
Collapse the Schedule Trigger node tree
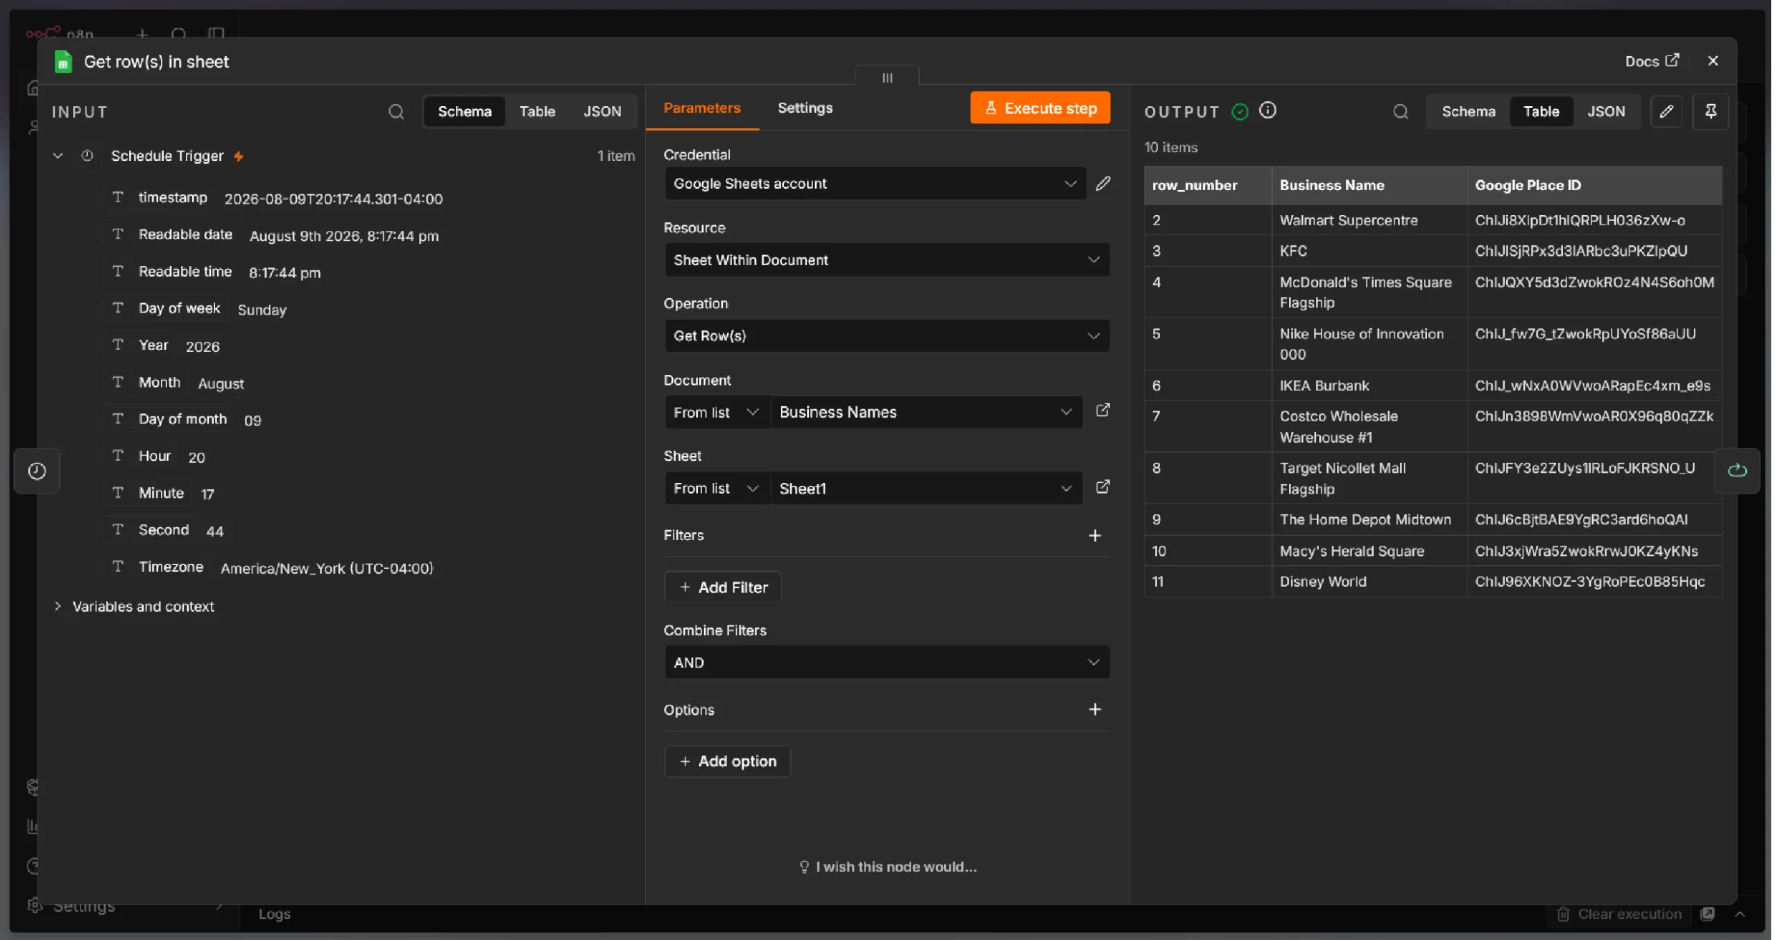tap(58, 156)
